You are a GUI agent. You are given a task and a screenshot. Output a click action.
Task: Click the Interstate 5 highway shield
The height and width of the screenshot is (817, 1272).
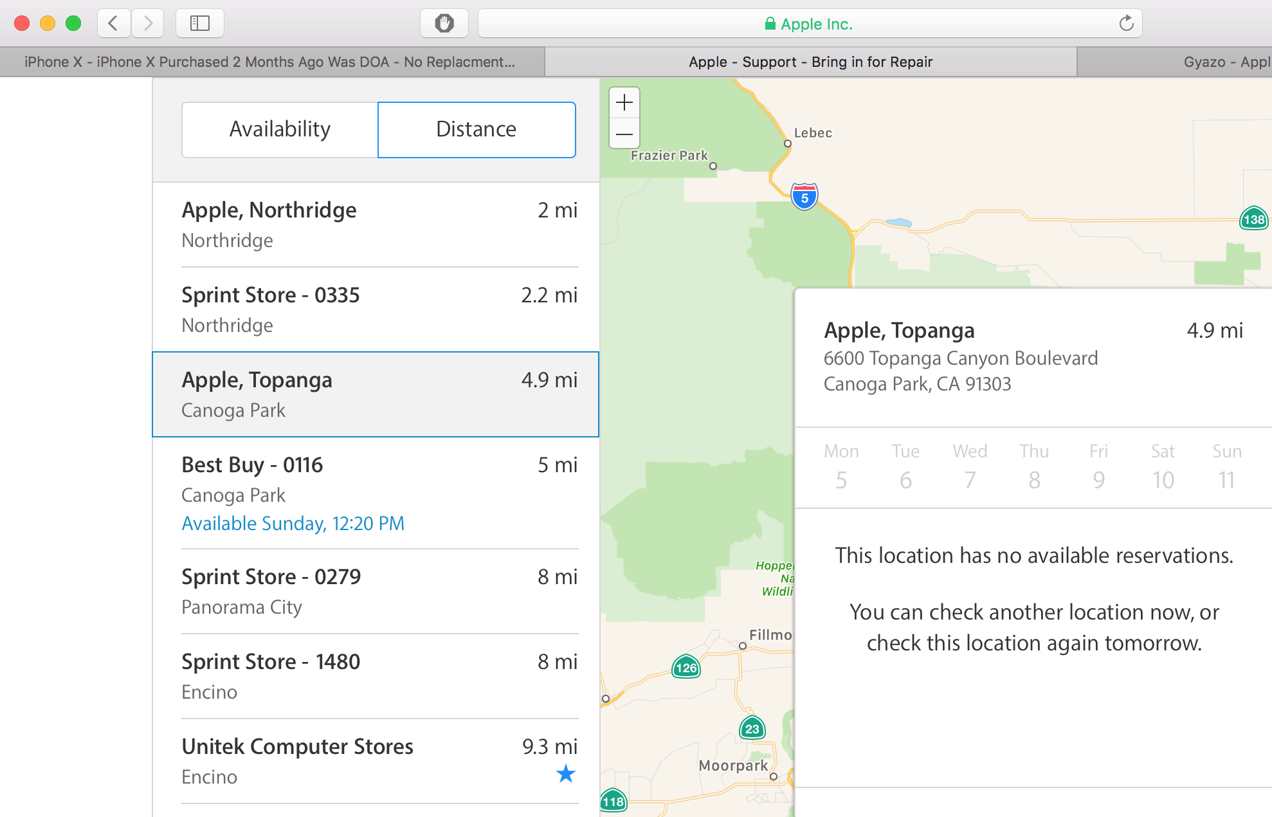pos(804,197)
